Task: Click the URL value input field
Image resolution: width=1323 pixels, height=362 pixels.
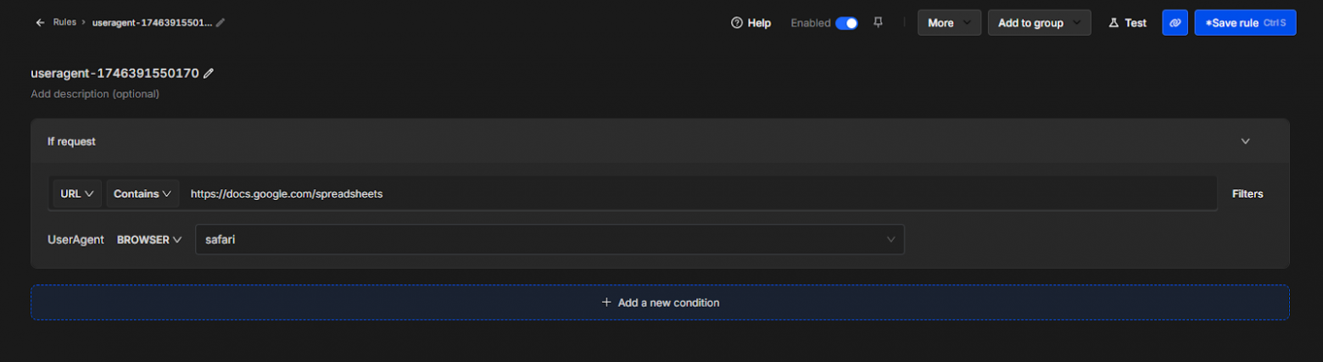Action: (695, 194)
